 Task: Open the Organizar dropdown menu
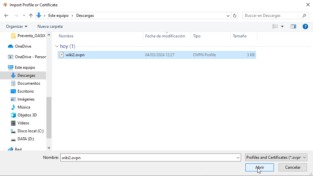pyautogui.click(x=17, y=26)
